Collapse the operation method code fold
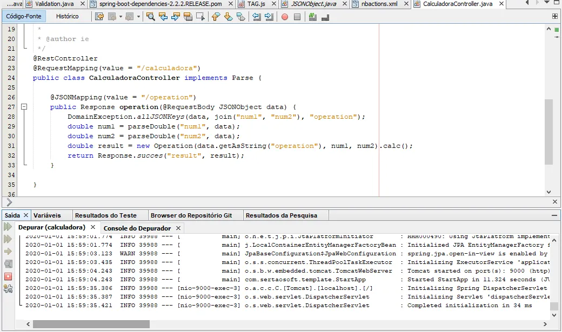Viewport: 562px width, 332px height. coord(24,107)
